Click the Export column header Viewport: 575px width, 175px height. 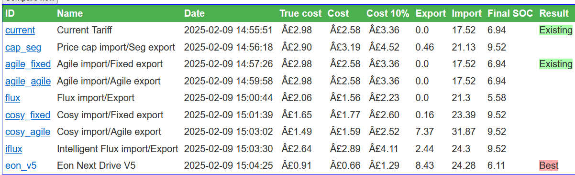(431, 14)
